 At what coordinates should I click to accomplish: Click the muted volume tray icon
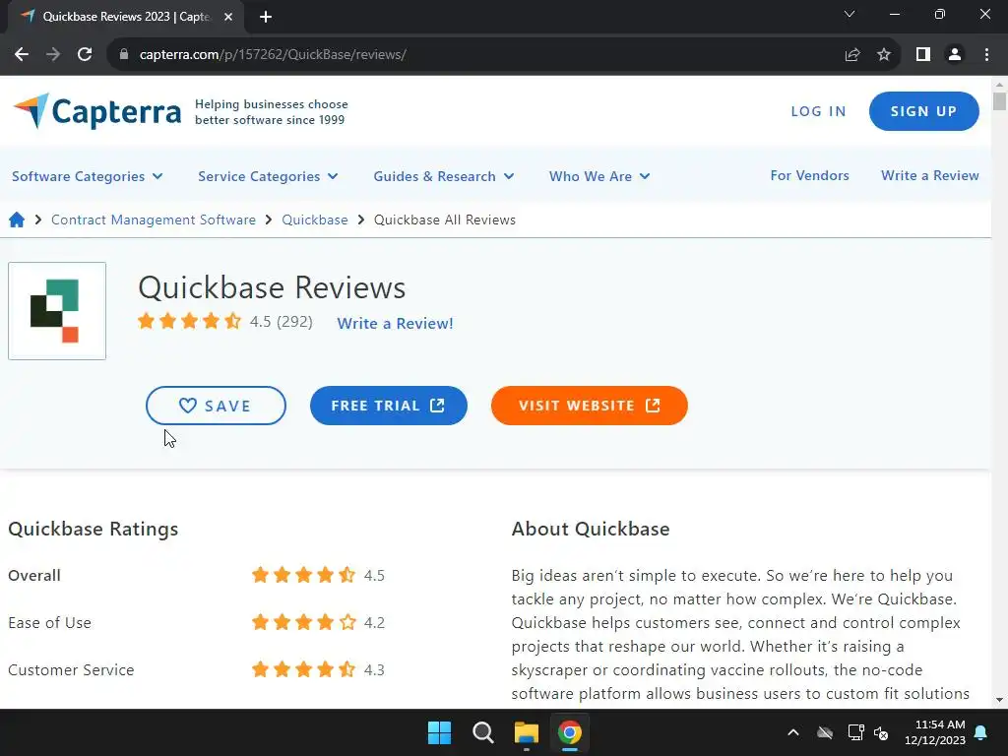coord(881,732)
